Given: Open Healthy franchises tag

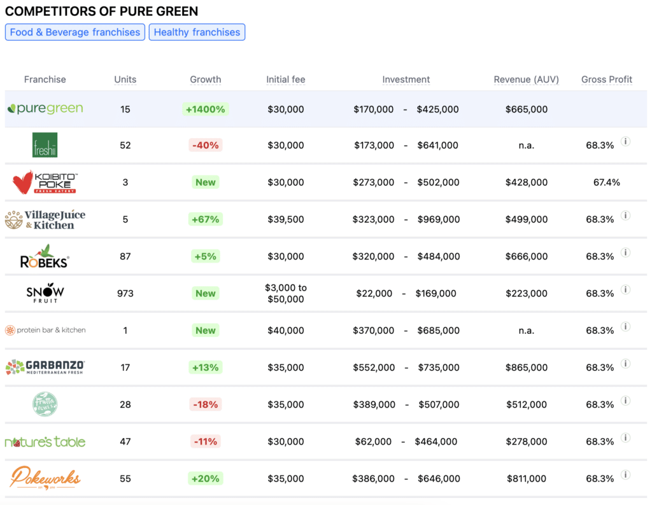Looking at the screenshot, I should (197, 32).
